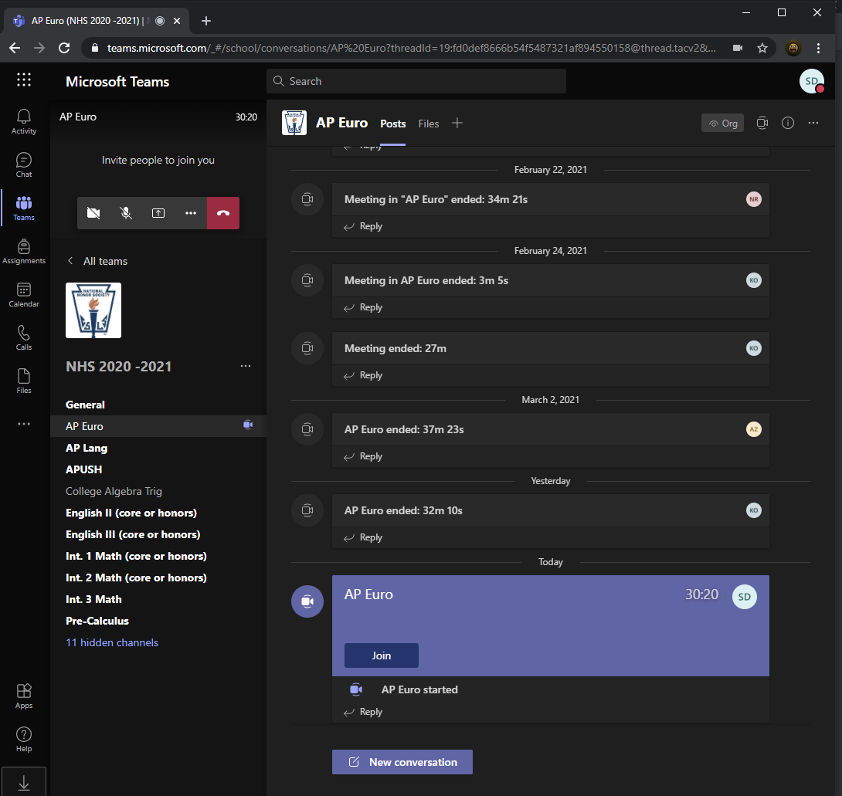This screenshot has height=796, width=842.
Task: Select the Posts tab
Action: (x=392, y=124)
